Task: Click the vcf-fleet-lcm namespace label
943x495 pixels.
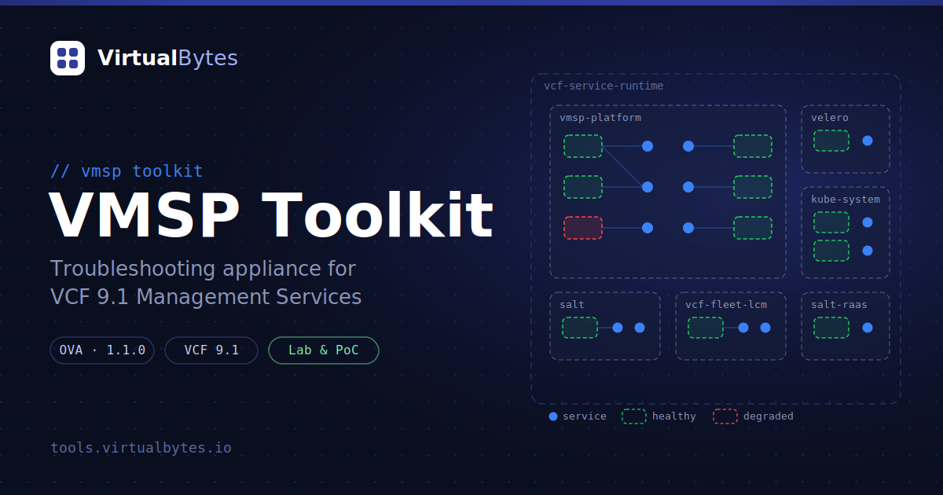Action: click(x=726, y=305)
